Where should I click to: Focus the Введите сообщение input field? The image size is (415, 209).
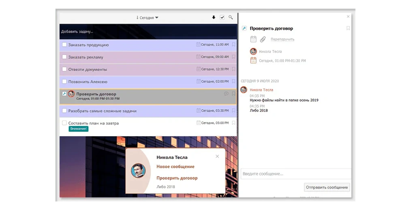[x=296, y=174]
